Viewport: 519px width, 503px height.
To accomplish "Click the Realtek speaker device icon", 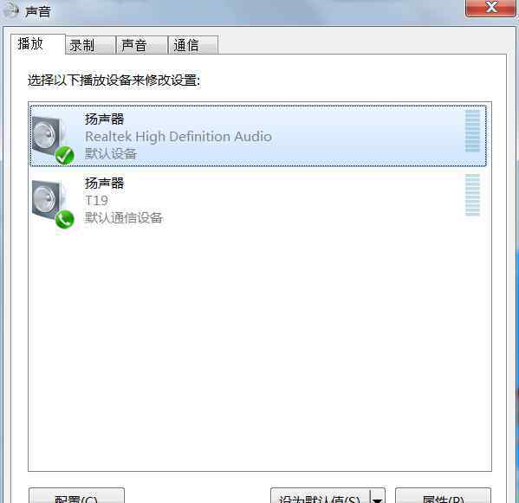I will pos(49,138).
